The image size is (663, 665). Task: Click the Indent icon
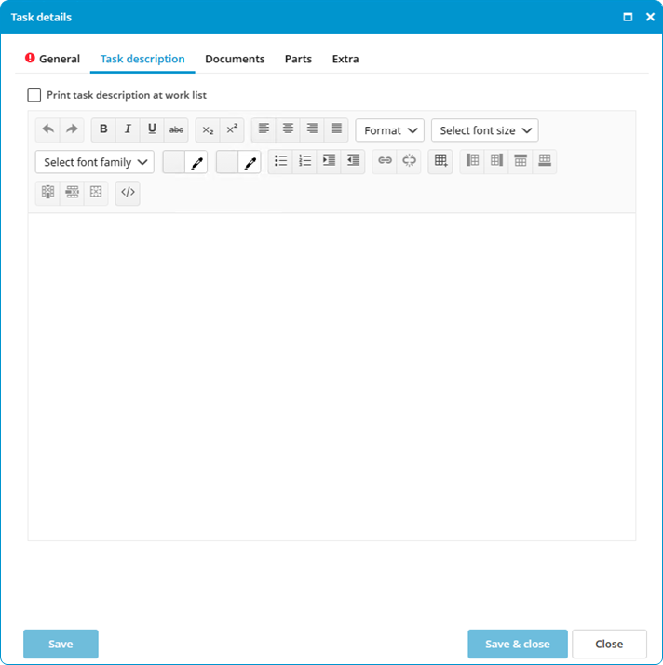tap(329, 161)
